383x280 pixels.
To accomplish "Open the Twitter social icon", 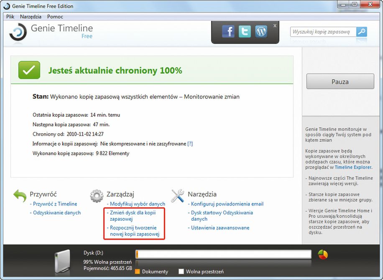I will 245,31.
